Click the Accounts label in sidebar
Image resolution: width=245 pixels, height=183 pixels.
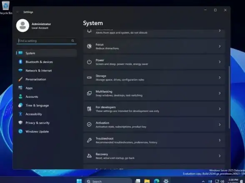(32, 97)
